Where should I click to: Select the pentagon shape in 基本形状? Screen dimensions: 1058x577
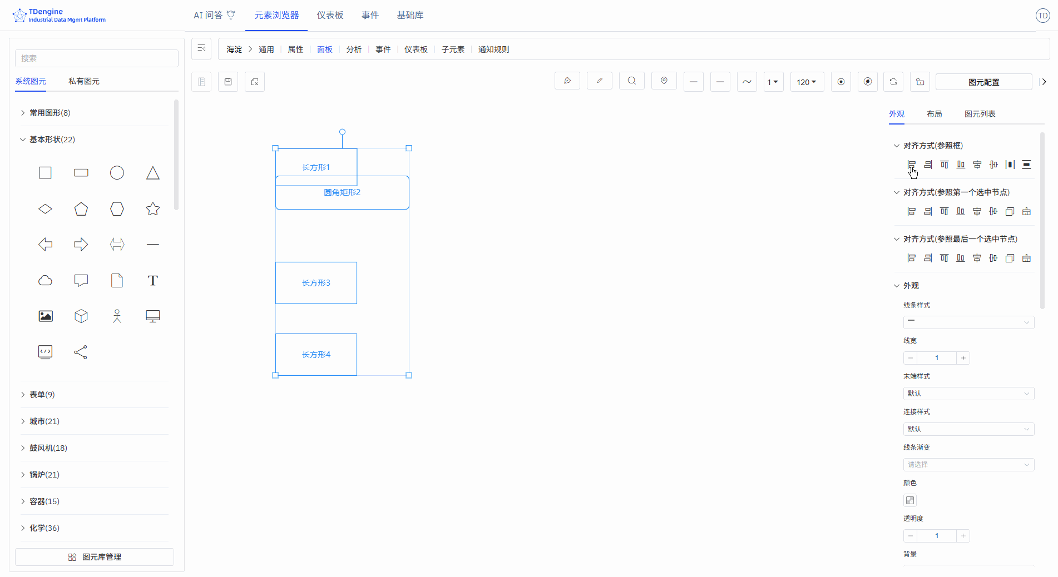coord(81,209)
